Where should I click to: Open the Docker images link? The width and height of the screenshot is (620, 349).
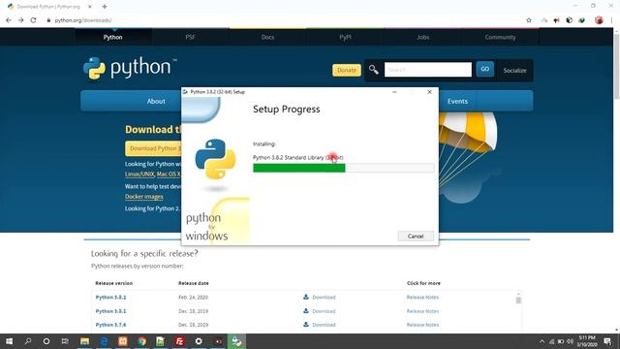[x=144, y=197]
